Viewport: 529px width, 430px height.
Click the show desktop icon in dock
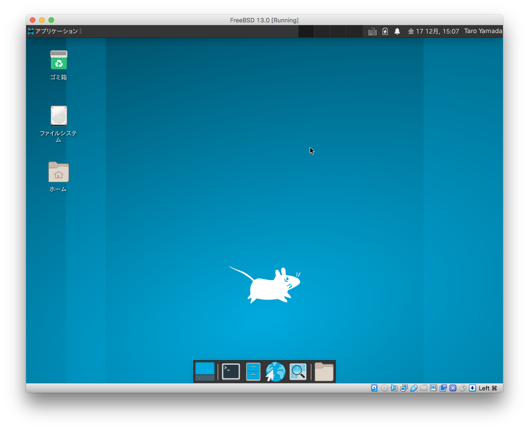click(205, 372)
